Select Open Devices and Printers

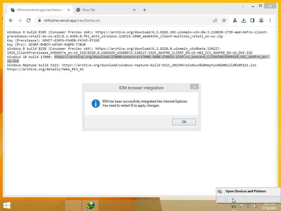tap(249, 191)
